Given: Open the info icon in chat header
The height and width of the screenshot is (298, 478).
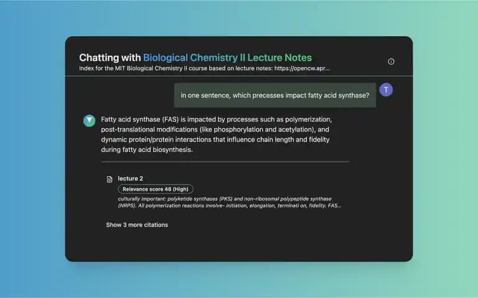Looking at the screenshot, I should 391,61.
